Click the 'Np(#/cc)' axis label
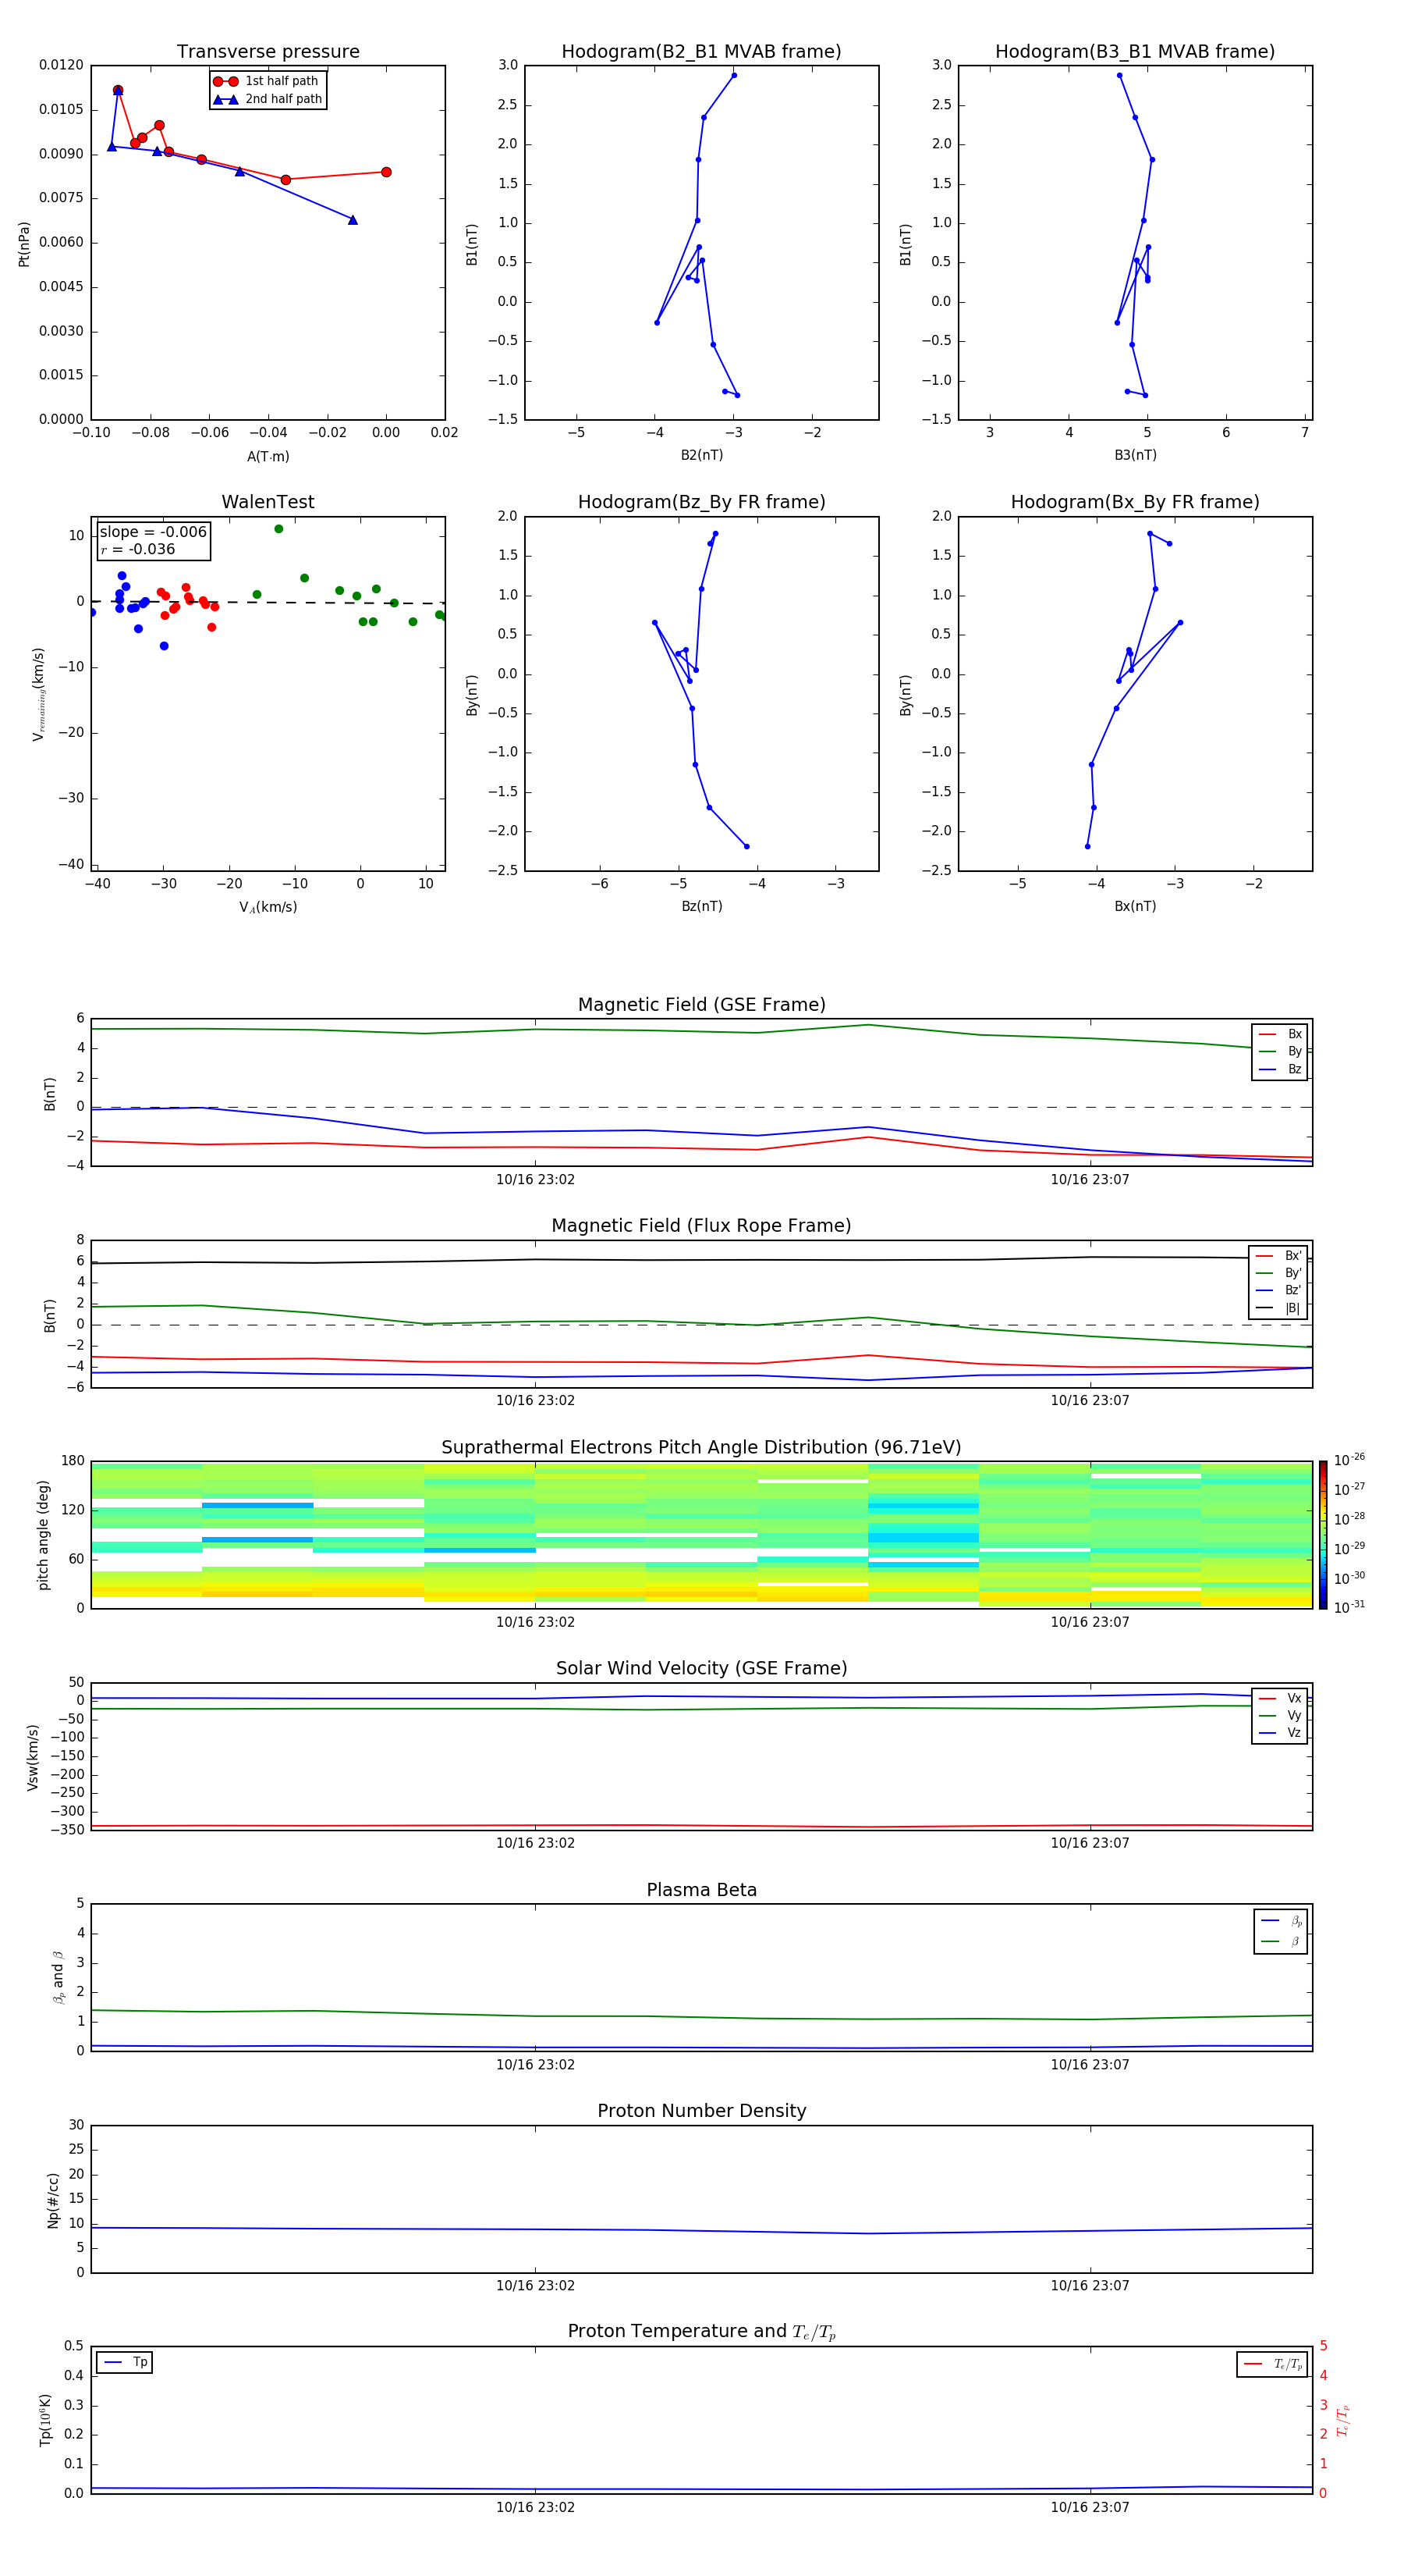The image size is (1404, 2576). coord(53,2199)
